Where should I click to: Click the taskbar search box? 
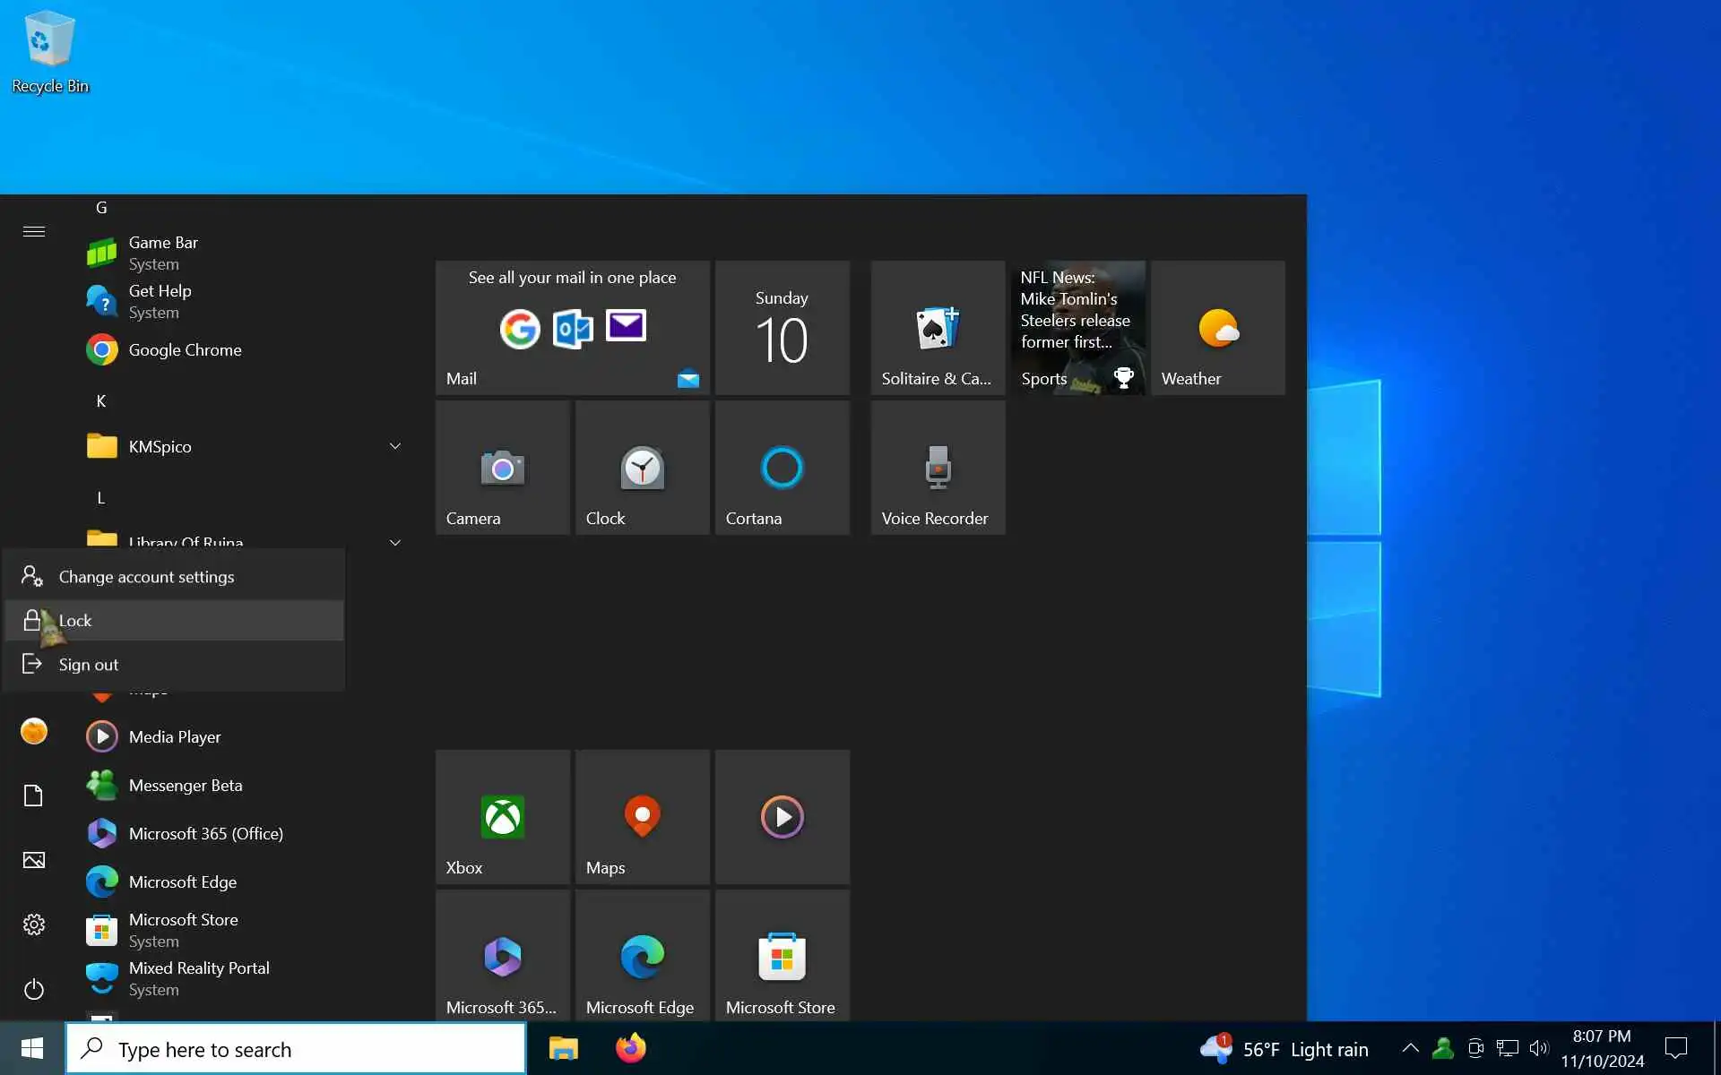pyautogui.click(x=296, y=1049)
